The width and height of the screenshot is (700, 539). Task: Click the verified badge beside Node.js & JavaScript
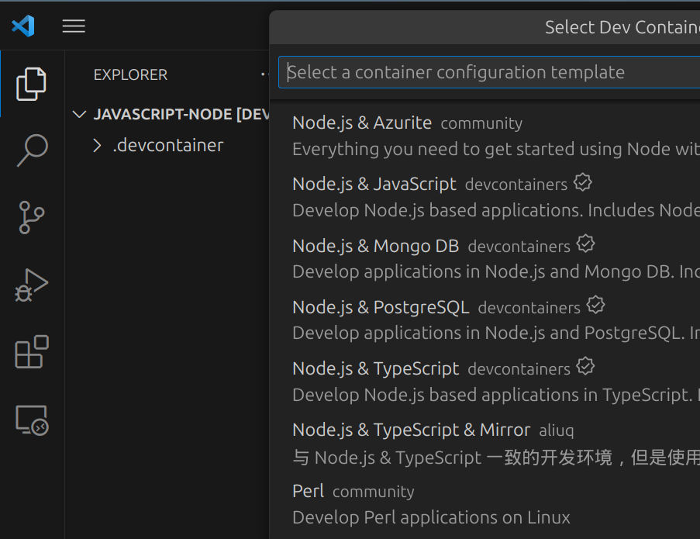(x=583, y=183)
